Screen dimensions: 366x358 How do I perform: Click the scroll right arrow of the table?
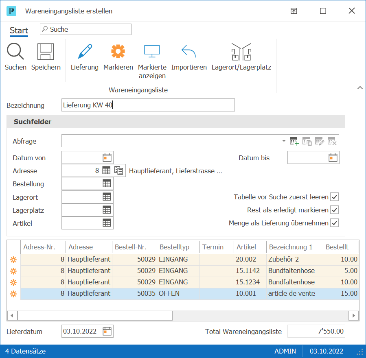[x=354, y=316]
